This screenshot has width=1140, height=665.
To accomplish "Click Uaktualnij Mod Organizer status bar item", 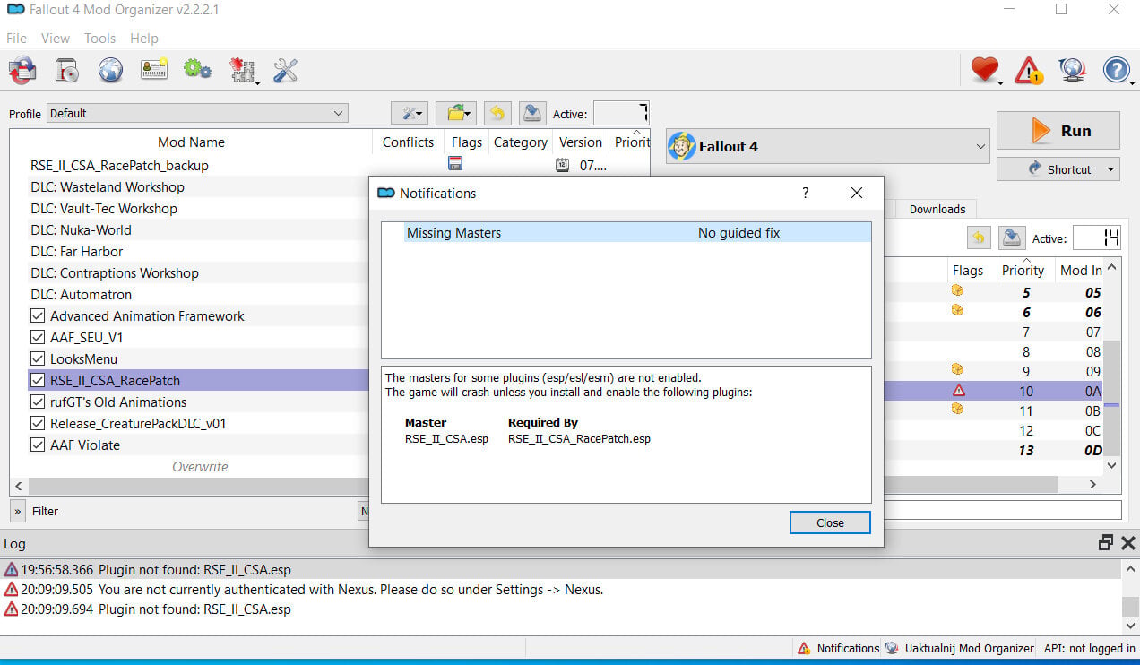I will click(x=959, y=648).
